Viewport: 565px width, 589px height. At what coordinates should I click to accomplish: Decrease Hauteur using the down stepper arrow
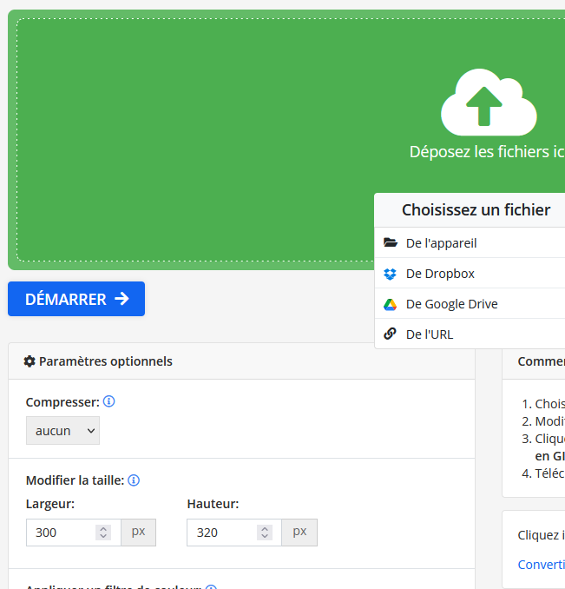point(265,537)
